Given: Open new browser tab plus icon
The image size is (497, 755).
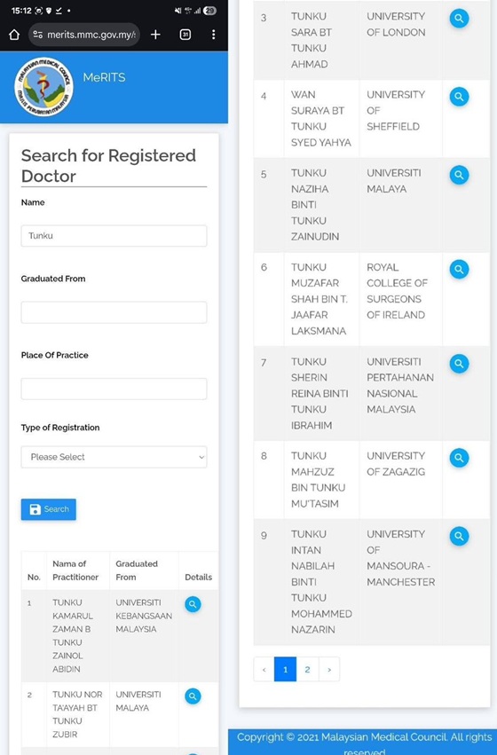Looking at the screenshot, I should [155, 35].
